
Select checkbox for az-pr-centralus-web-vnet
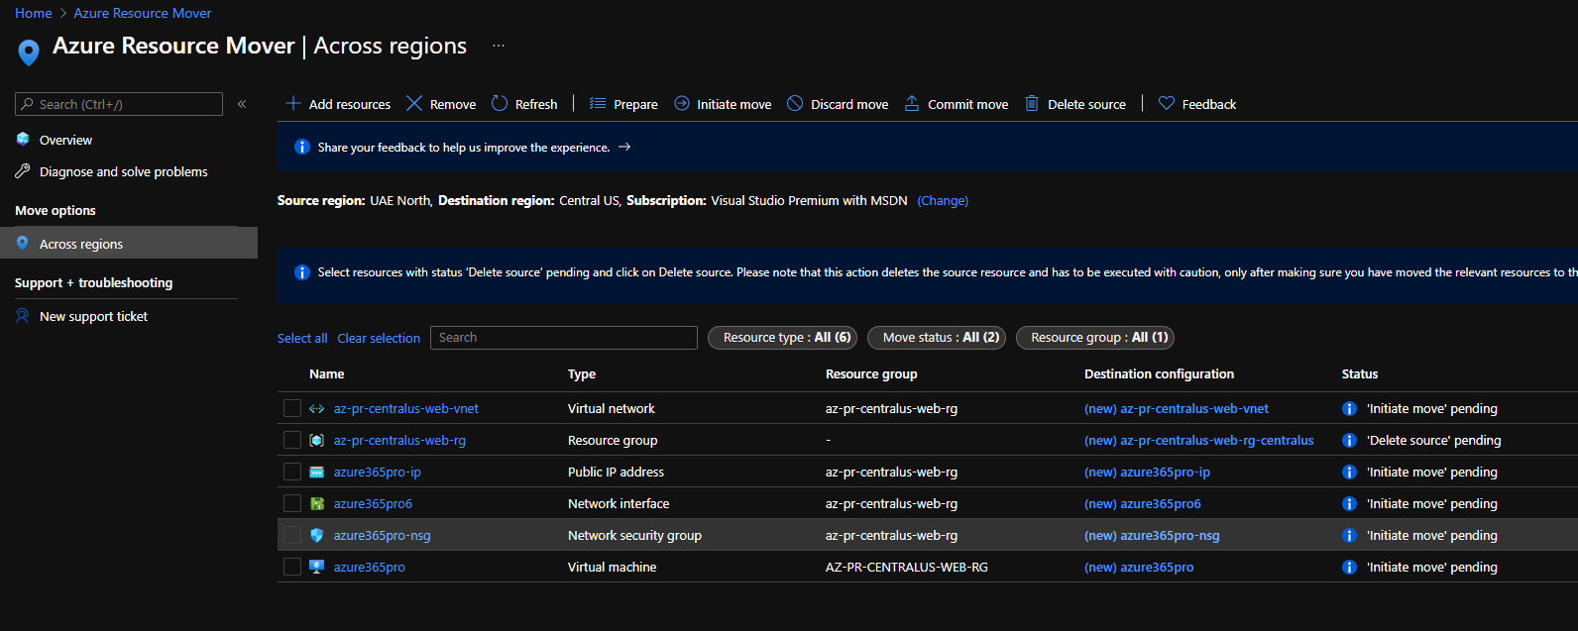[292, 408]
